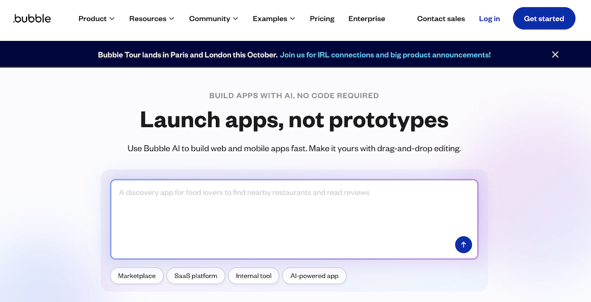Viewport: 591px width, 302px height.
Task: Select the SaaS platform suggestion chip
Action: point(196,276)
